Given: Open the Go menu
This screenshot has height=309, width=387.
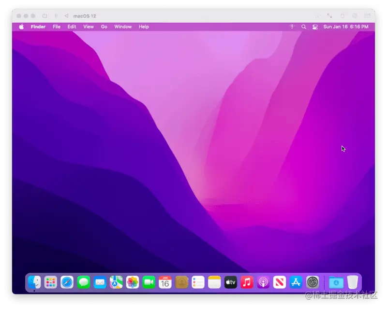Looking at the screenshot, I should pyautogui.click(x=104, y=27).
